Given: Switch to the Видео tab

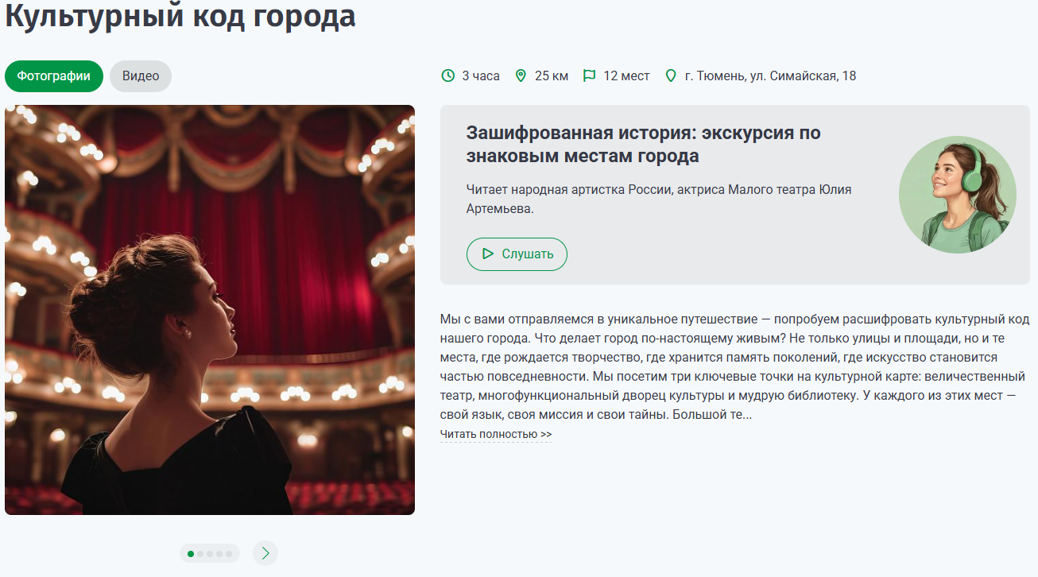Looking at the screenshot, I should pos(141,76).
